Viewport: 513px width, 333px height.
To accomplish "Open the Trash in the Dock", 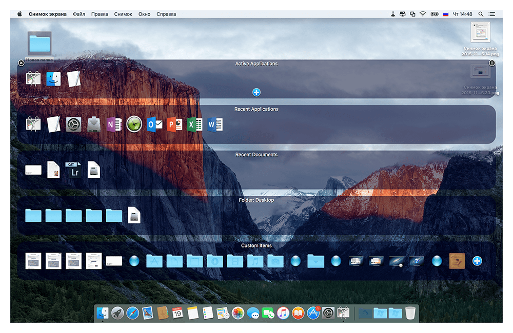I will click(410, 313).
